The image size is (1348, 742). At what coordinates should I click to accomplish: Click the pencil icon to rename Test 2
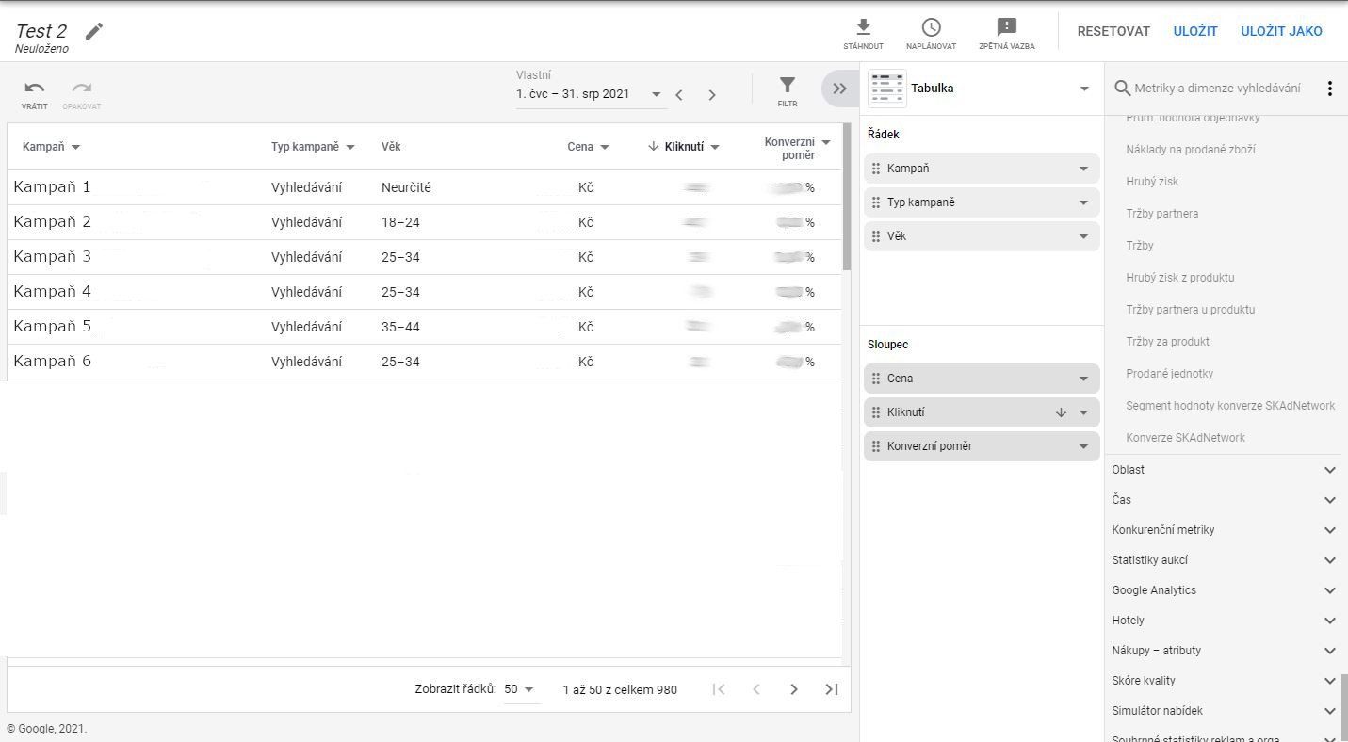[x=94, y=31]
